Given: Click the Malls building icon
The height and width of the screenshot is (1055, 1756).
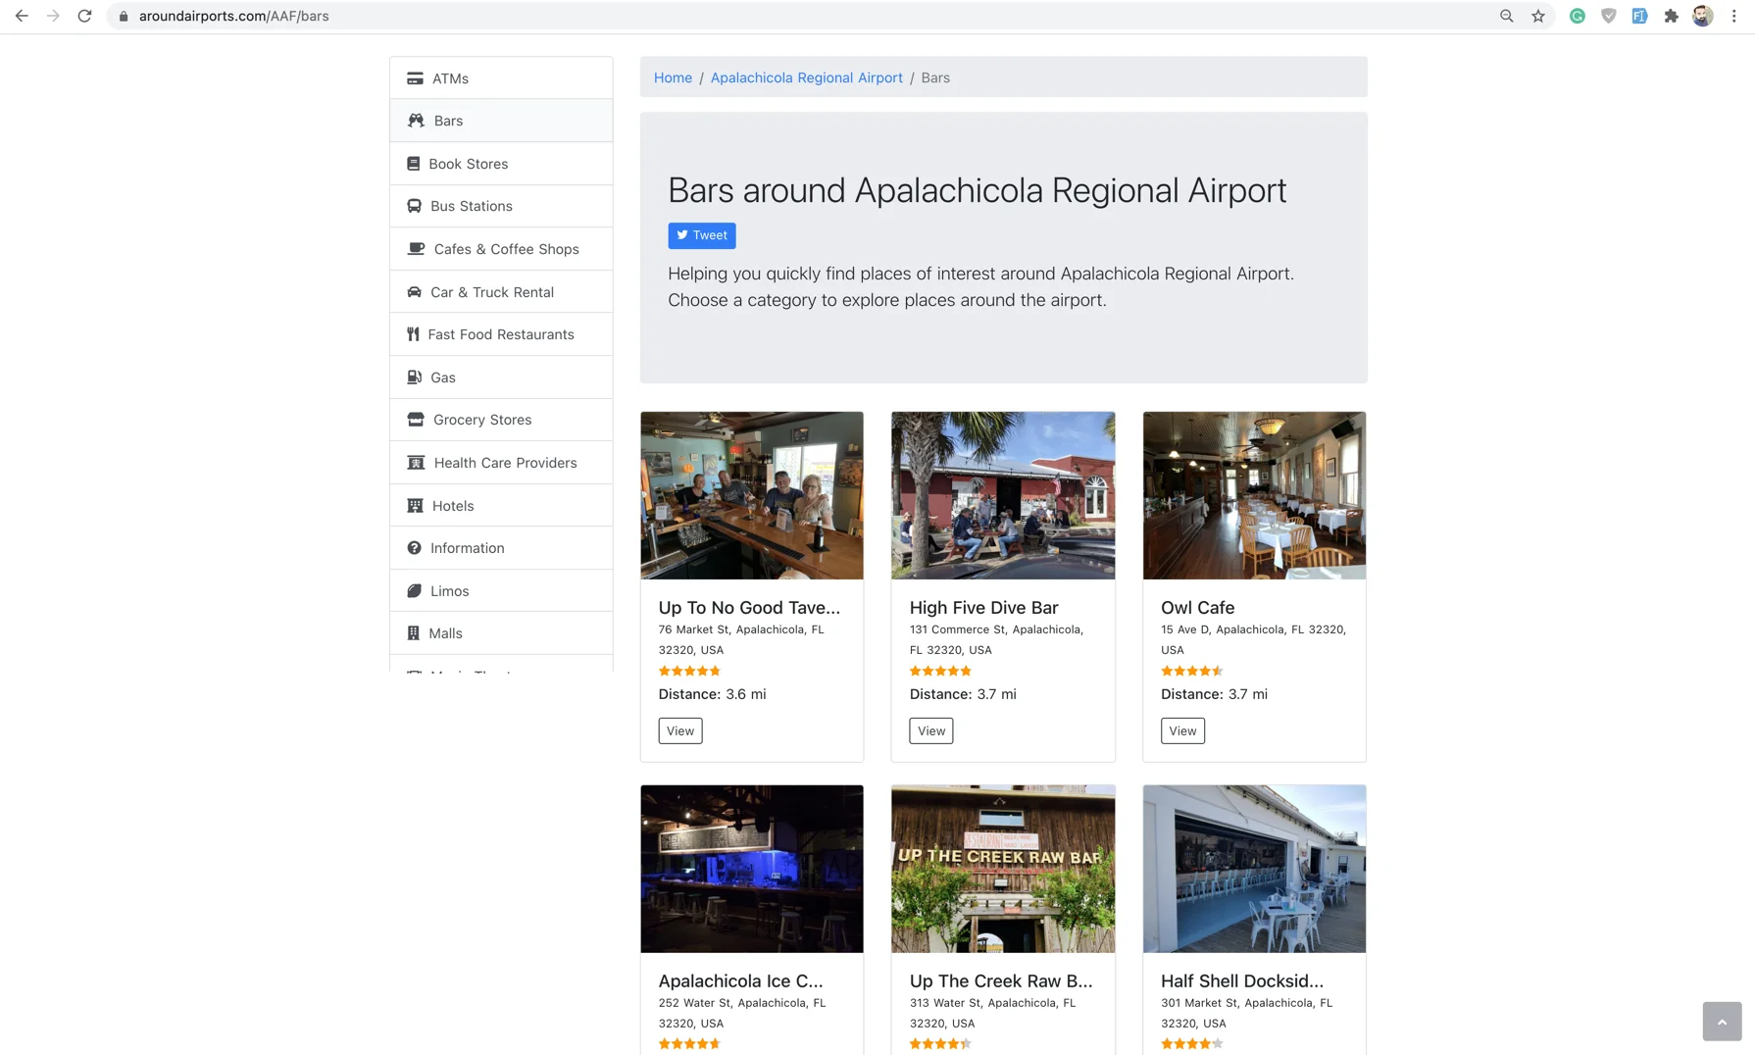Looking at the screenshot, I should [413, 633].
